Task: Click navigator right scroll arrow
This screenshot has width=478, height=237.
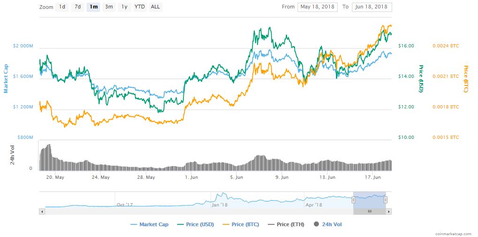Action: (x=389, y=212)
